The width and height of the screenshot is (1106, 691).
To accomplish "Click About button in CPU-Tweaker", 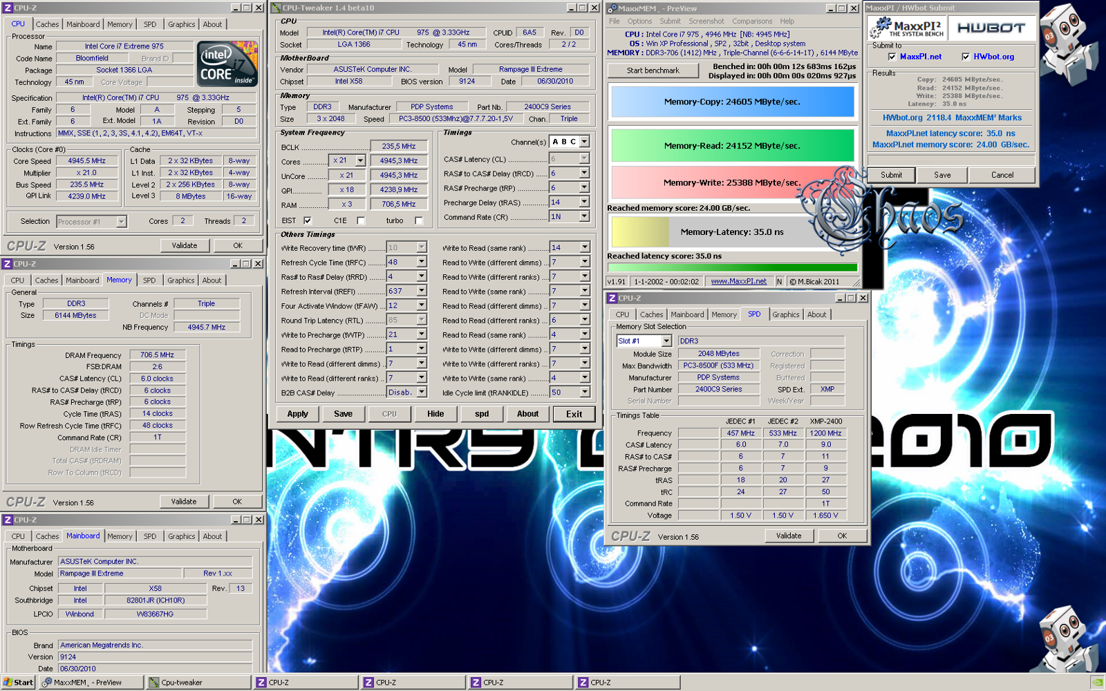I will point(527,414).
